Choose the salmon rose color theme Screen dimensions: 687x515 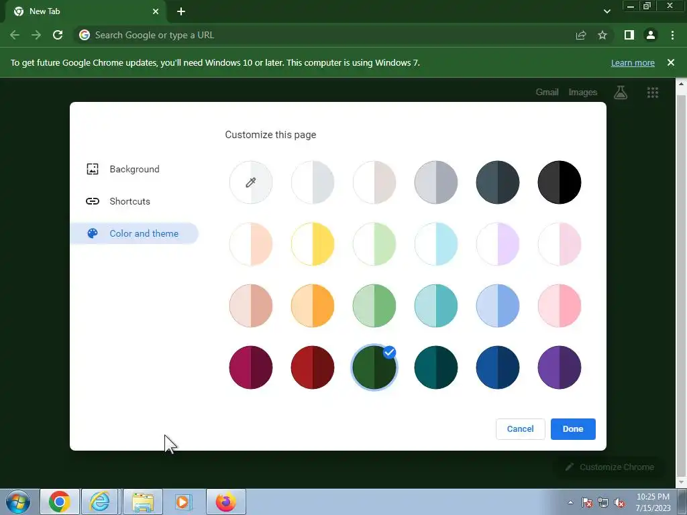click(x=251, y=306)
